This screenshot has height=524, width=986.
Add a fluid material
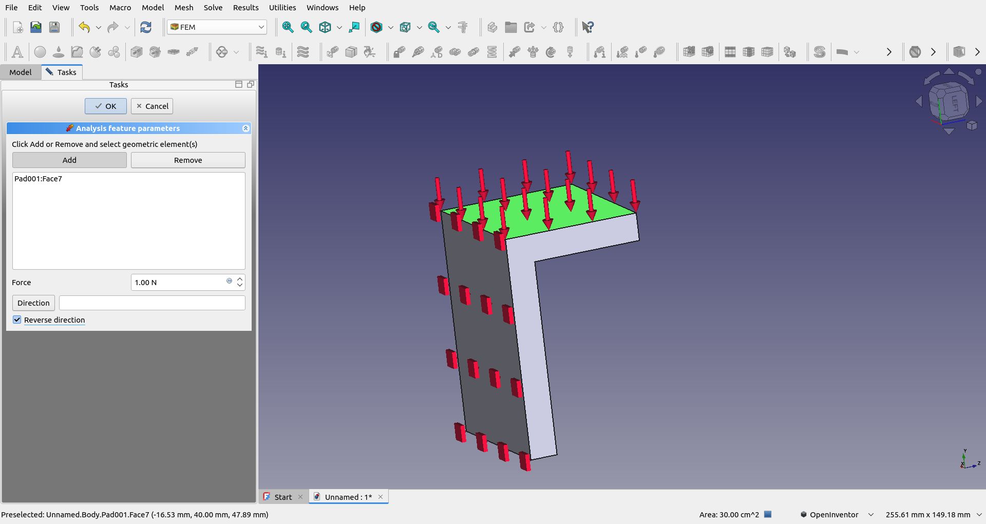59,52
